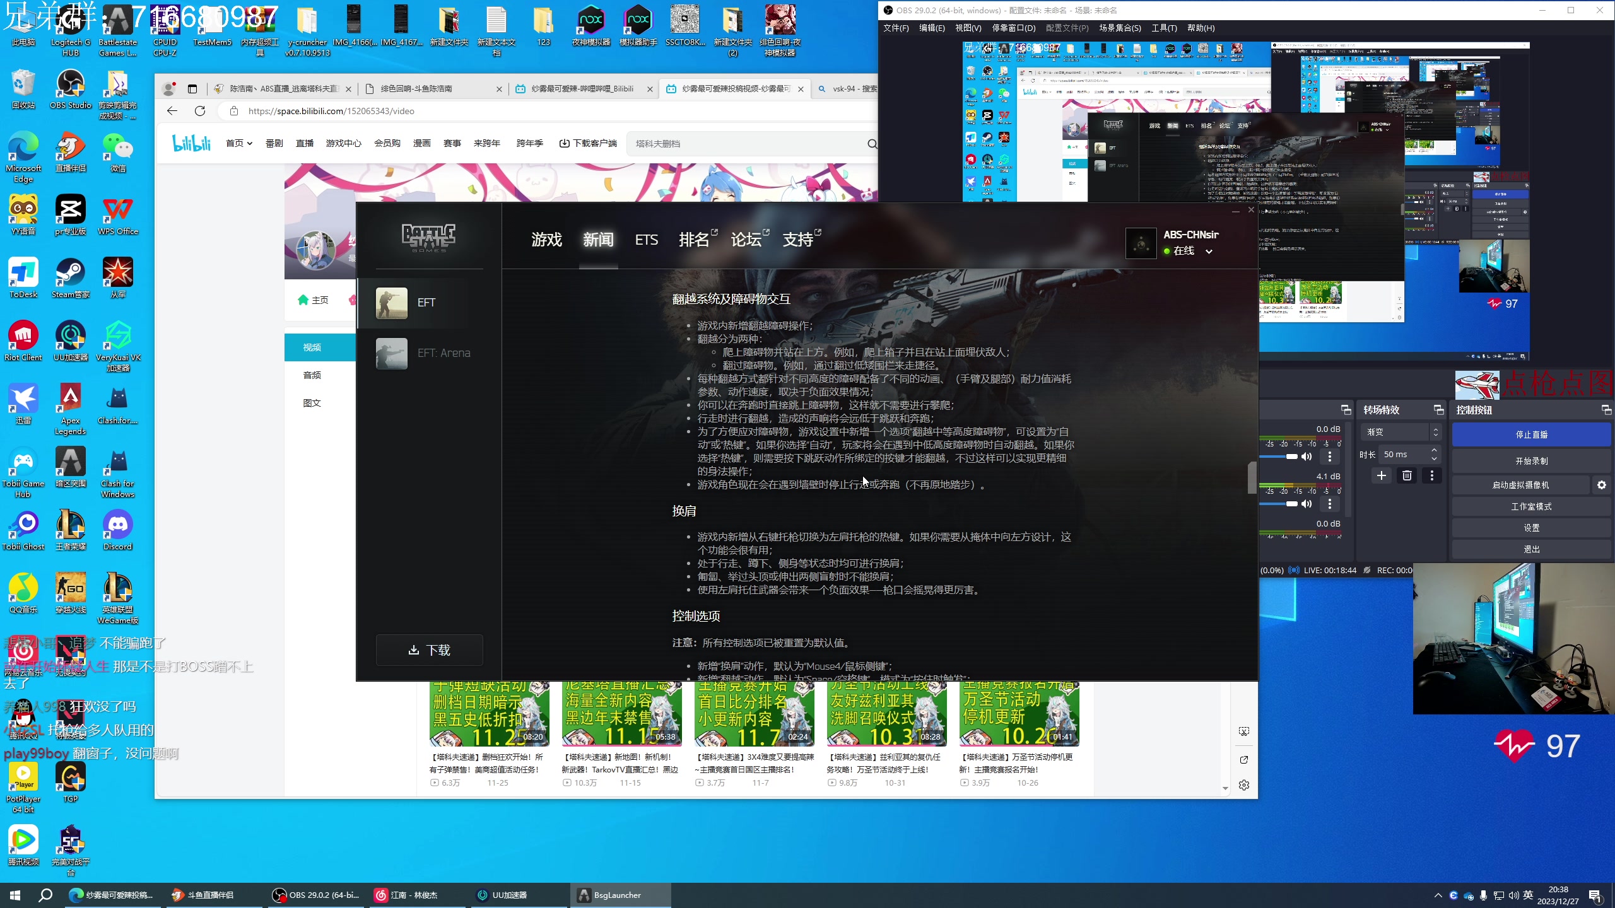Toggle 工作室模式 studio mode in OBS

pos(1531,506)
